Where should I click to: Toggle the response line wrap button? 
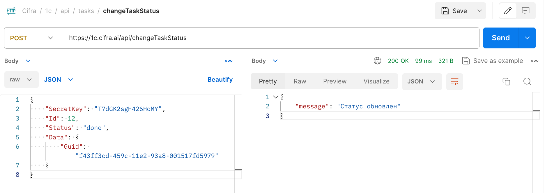pyautogui.click(x=454, y=82)
